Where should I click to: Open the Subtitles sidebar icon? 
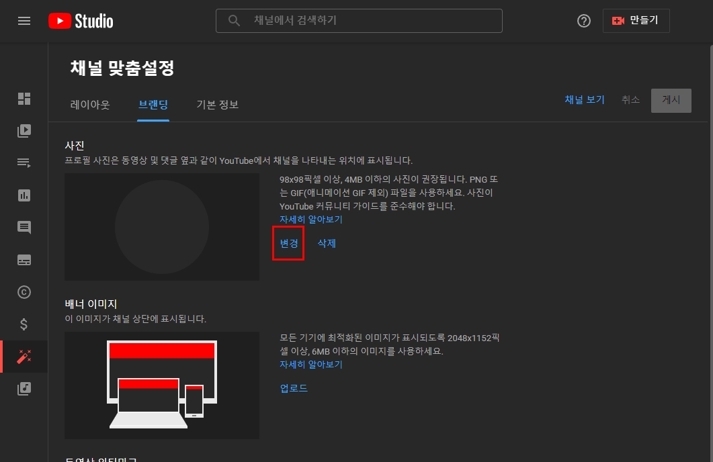(24, 260)
